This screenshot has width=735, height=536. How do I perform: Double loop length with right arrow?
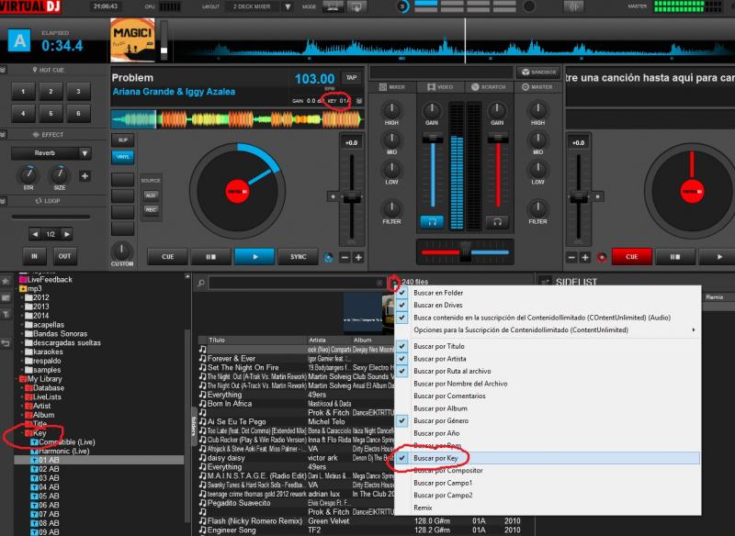click(67, 234)
